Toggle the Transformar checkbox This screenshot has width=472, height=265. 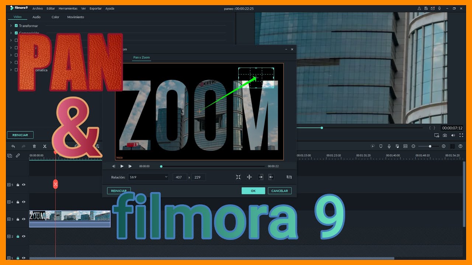click(16, 26)
